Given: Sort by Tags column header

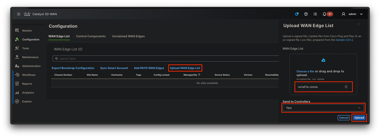Looking at the screenshot, I should [x=138, y=75].
